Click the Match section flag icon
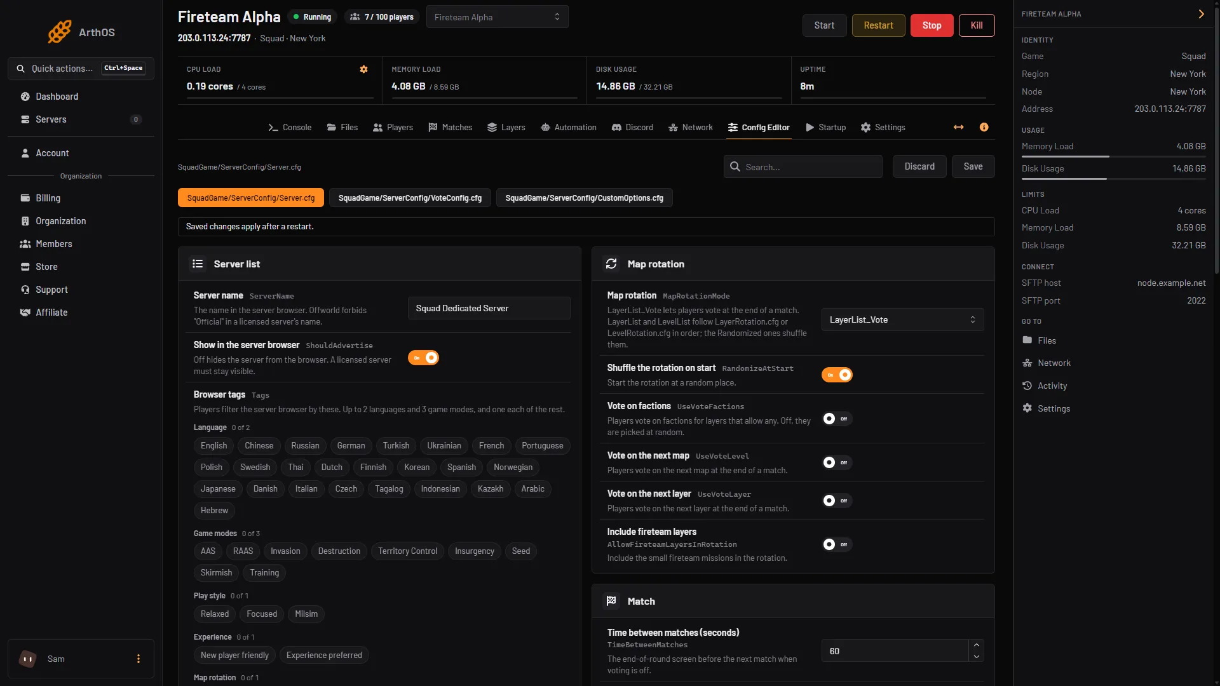The width and height of the screenshot is (1220, 686). [x=611, y=601]
